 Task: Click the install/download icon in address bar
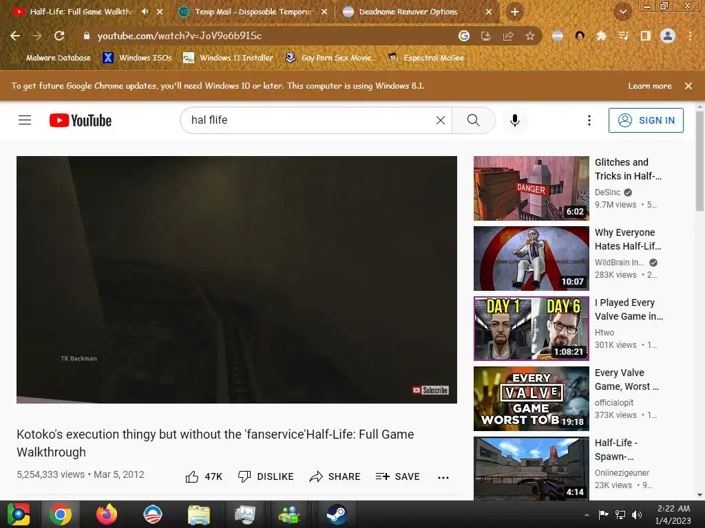486,36
